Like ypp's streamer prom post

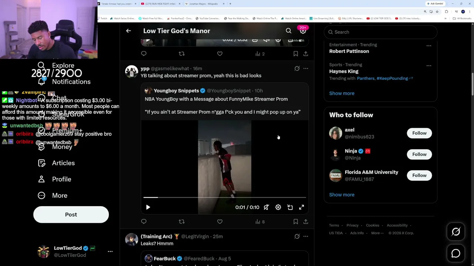click(220, 222)
